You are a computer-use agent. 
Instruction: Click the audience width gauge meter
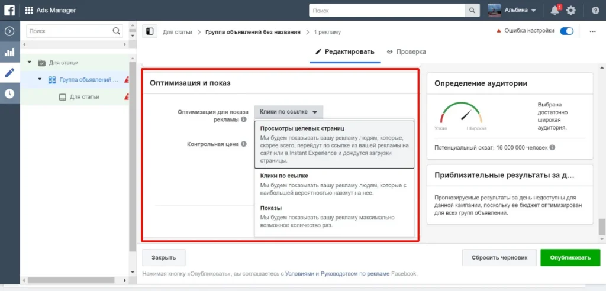[x=460, y=113]
